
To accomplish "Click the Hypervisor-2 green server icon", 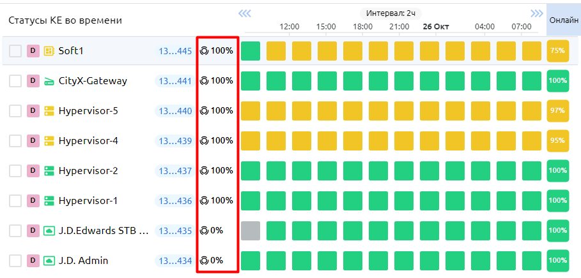I will click(x=49, y=171).
